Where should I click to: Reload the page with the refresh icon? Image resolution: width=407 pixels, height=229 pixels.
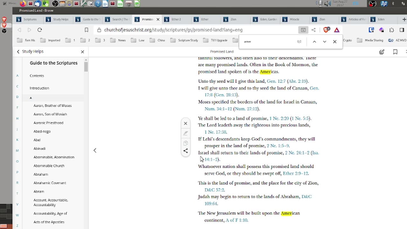pyautogui.click(x=40, y=30)
